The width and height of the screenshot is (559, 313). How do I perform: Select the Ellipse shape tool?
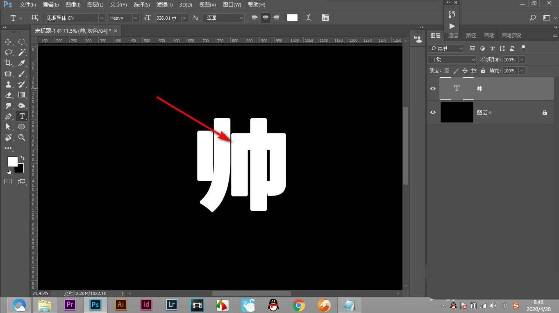pos(22,127)
